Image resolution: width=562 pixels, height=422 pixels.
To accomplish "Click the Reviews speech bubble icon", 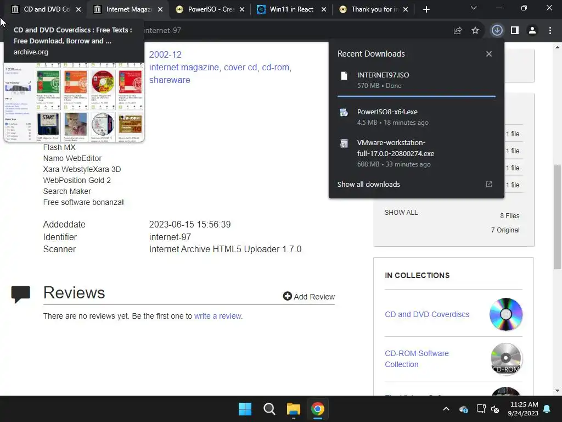I will point(21,295).
